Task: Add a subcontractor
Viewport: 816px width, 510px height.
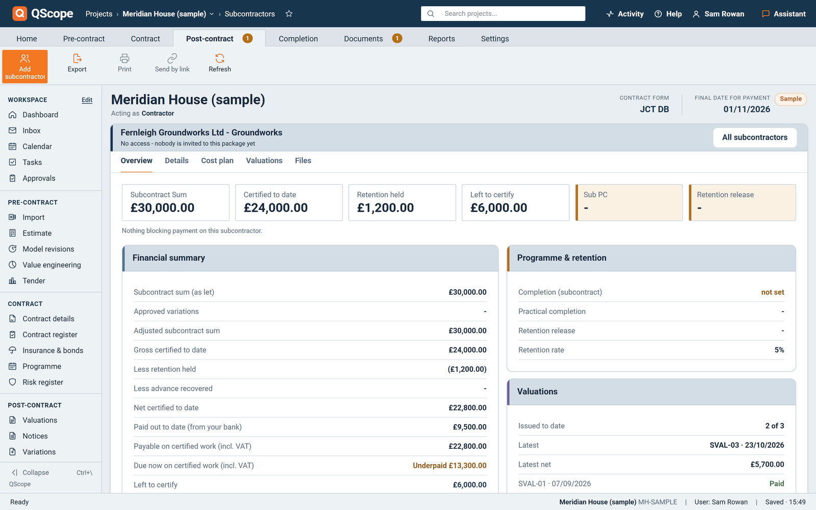Action: 25,66
